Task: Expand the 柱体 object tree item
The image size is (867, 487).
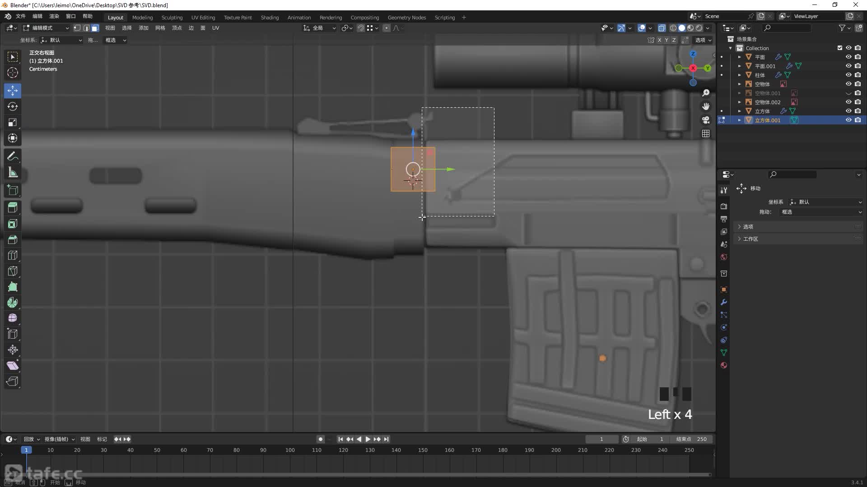Action: [740, 75]
